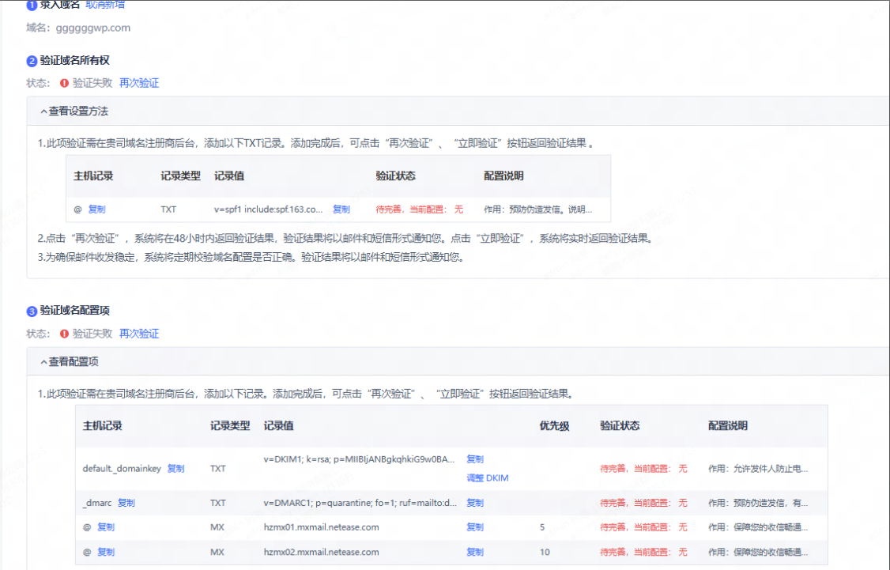The width and height of the screenshot is (890, 570).
Task: Click priority value 5
Action: (542, 527)
